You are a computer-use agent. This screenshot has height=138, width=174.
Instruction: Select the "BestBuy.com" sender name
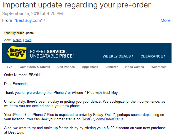point(28,20)
